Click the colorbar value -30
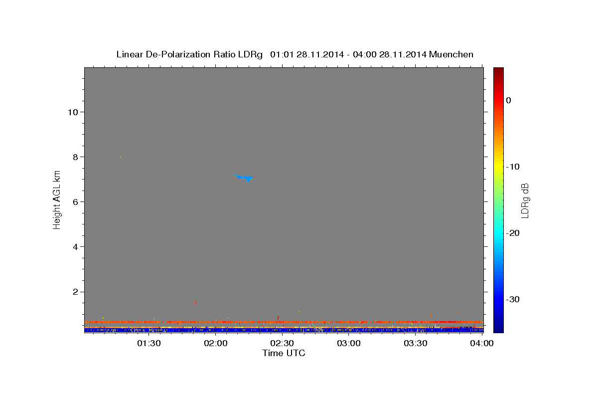The image size is (598, 399). pyautogui.click(x=513, y=299)
